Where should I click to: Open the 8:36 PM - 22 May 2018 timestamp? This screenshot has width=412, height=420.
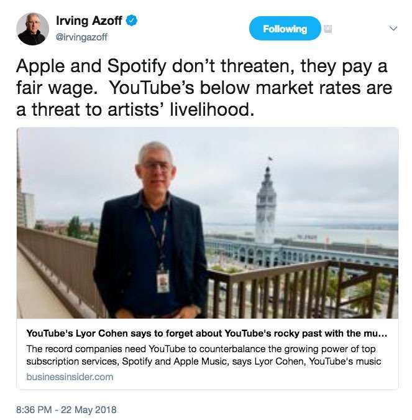[66, 410]
